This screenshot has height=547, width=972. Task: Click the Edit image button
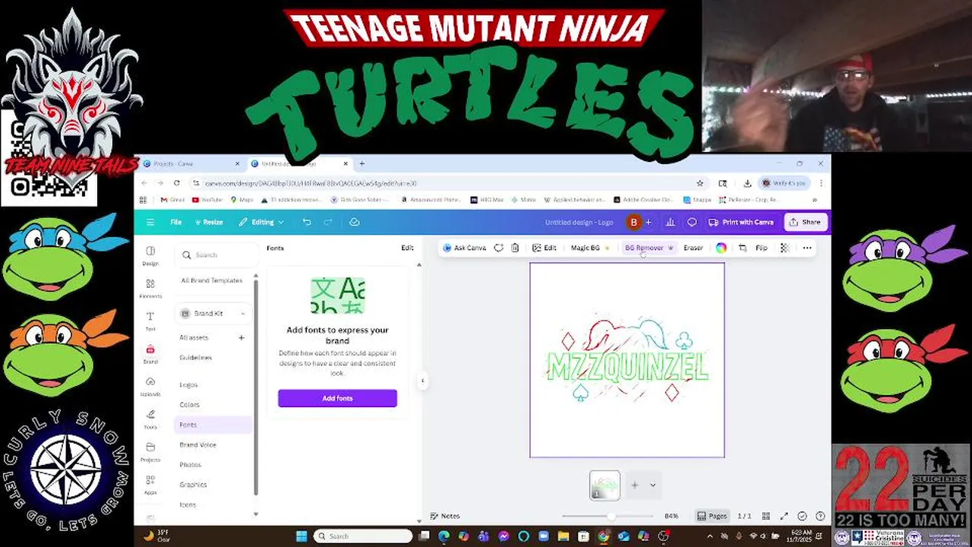544,248
